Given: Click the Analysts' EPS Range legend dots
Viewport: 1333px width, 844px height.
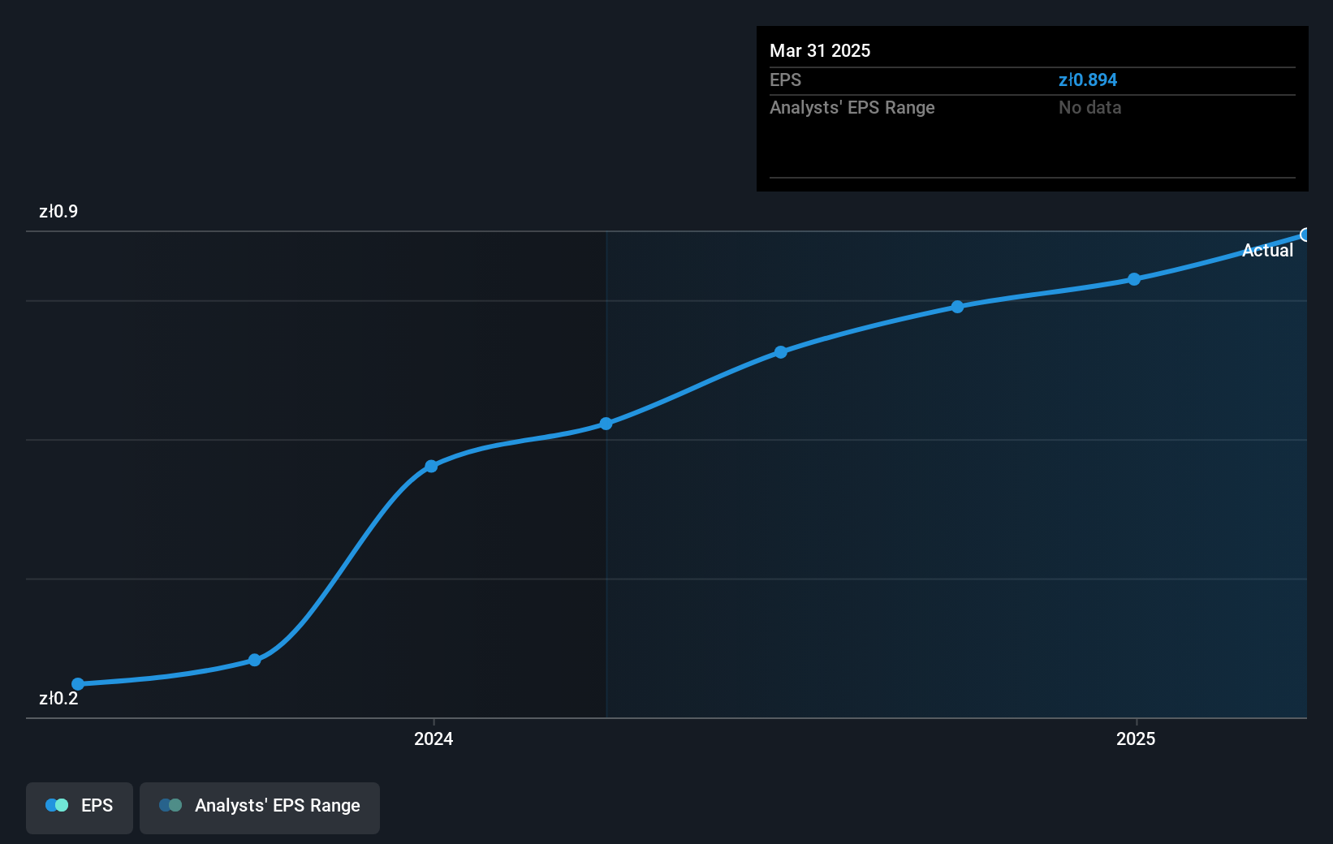Looking at the screenshot, I should click(170, 805).
